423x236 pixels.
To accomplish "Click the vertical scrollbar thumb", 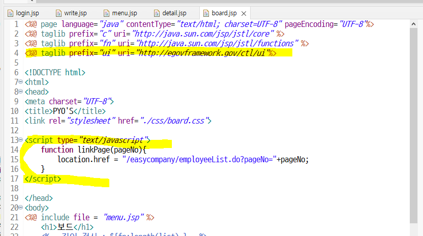I will click(413, 125).
